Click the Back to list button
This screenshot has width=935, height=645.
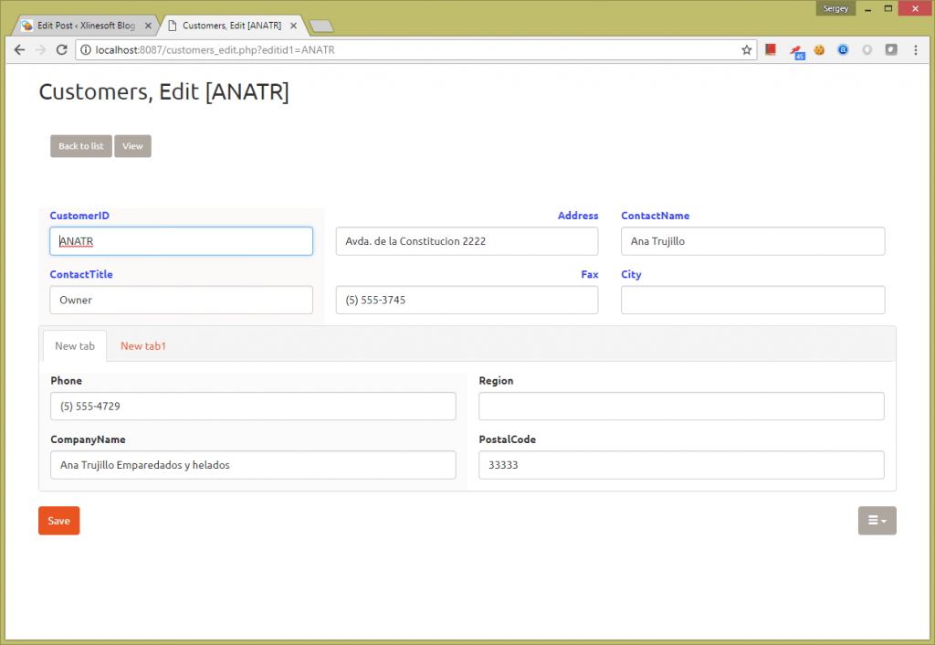coord(80,145)
